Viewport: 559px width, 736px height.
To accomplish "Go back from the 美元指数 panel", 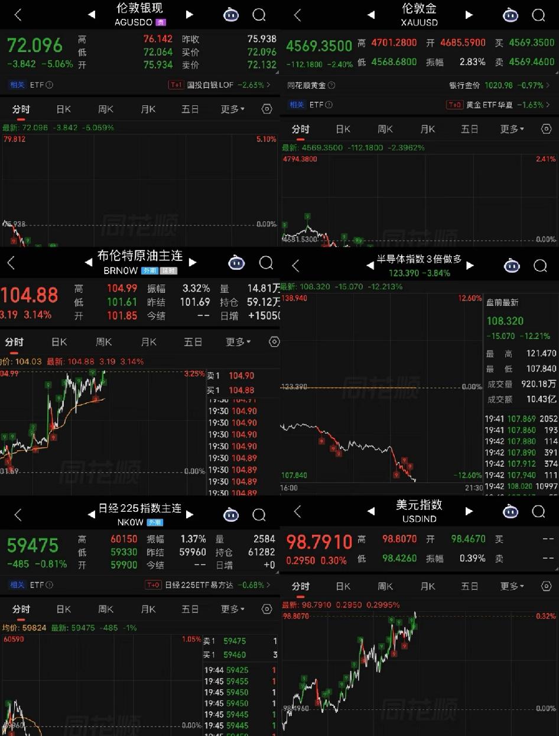I will pyautogui.click(x=297, y=511).
